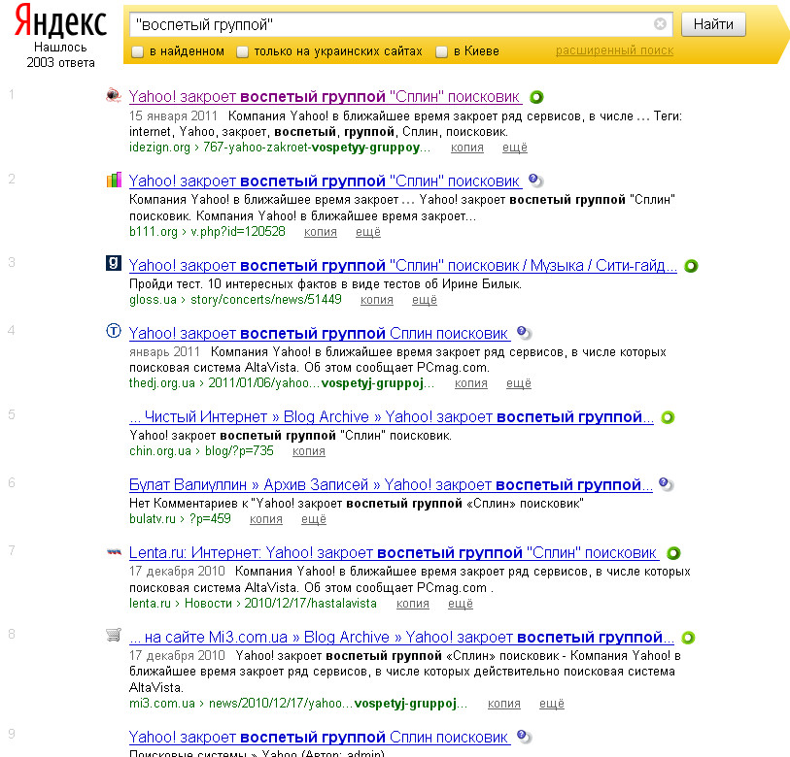The width and height of the screenshot is (790, 757).
Task: Click green ring icon beside Mi3.com.ua result
Action: point(688,638)
